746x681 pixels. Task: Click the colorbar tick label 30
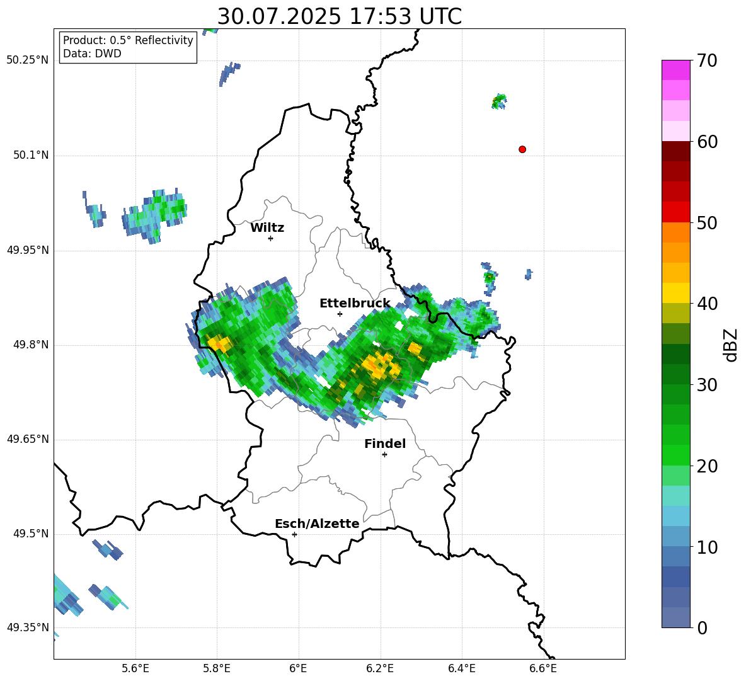click(x=707, y=385)
